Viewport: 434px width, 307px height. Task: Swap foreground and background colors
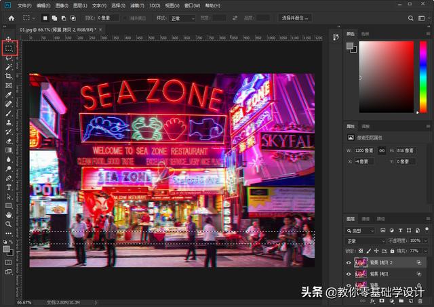click(x=11, y=242)
